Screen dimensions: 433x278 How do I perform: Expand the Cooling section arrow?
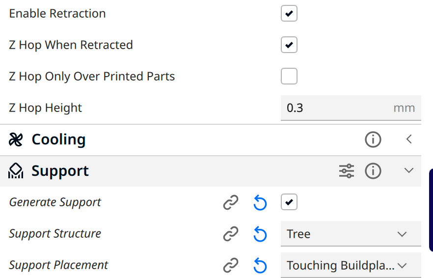pos(409,139)
